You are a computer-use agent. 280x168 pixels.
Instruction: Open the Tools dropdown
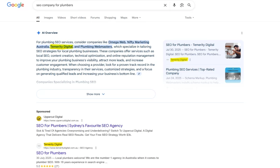tap(189, 17)
